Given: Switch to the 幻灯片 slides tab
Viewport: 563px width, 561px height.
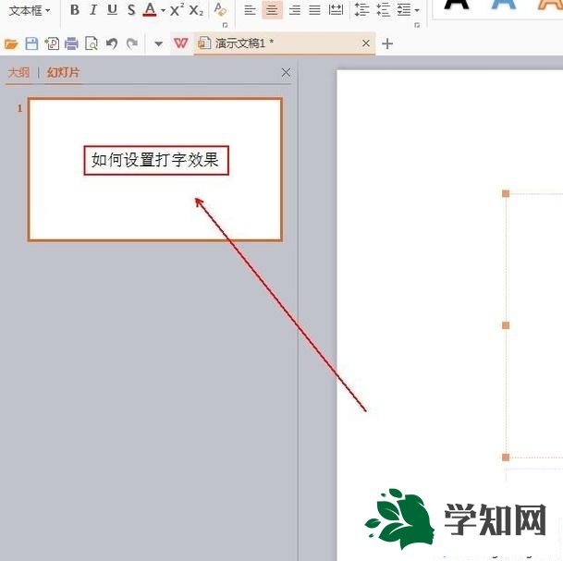Looking at the screenshot, I should [x=63, y=73].
